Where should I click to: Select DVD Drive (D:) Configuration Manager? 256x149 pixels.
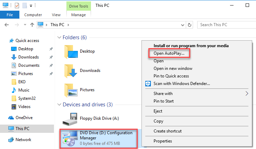pos(99,138)
